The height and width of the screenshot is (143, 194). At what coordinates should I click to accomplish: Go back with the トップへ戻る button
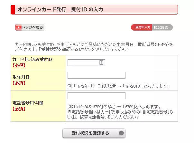point(30,27)
